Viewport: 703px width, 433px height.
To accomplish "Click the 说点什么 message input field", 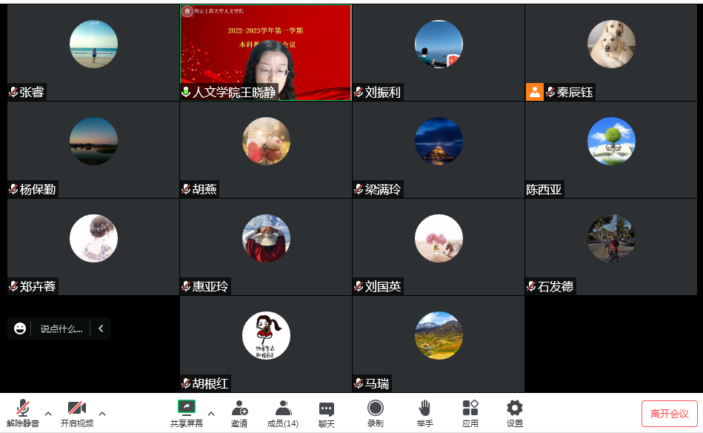I will pyautogui.click(x=61, y=329).
